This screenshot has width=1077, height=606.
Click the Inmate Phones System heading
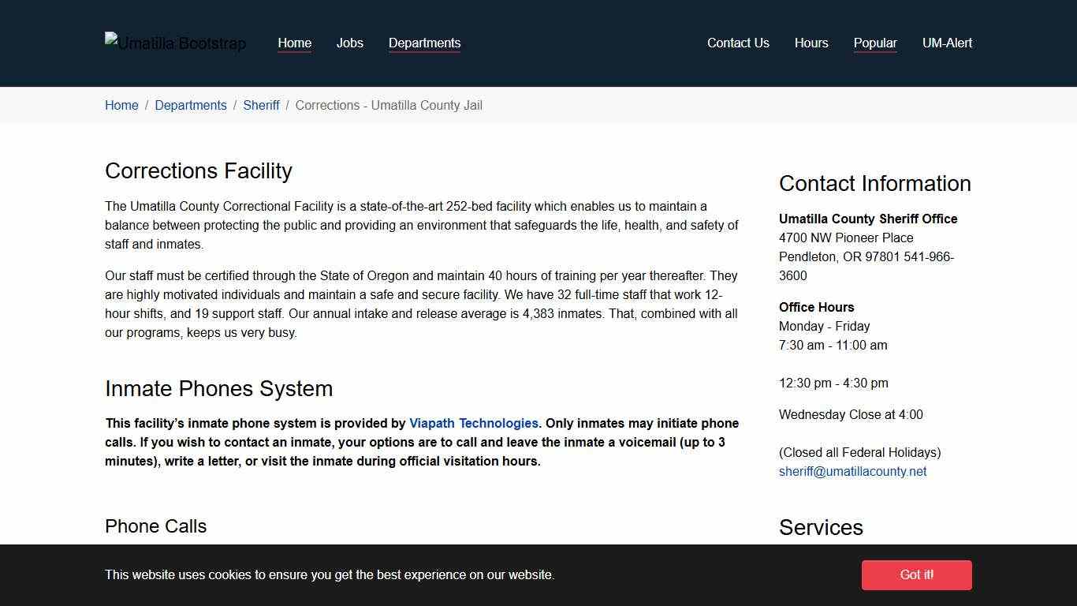(218, 389)
